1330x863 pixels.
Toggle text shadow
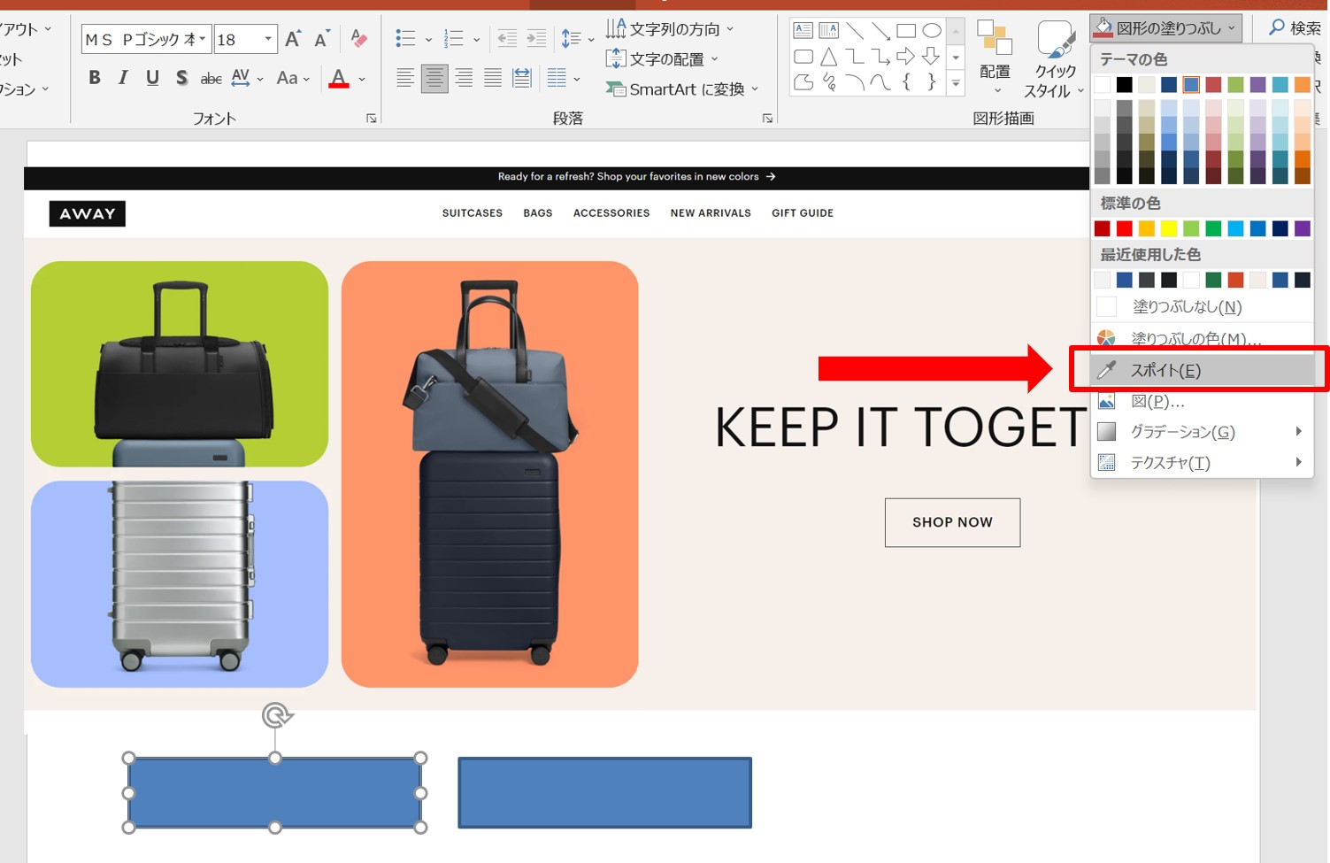click(181, 78)
